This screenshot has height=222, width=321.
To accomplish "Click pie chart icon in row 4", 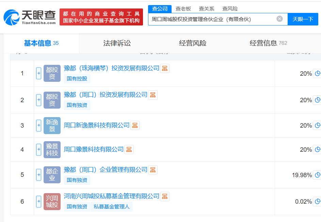I will 317,149.
